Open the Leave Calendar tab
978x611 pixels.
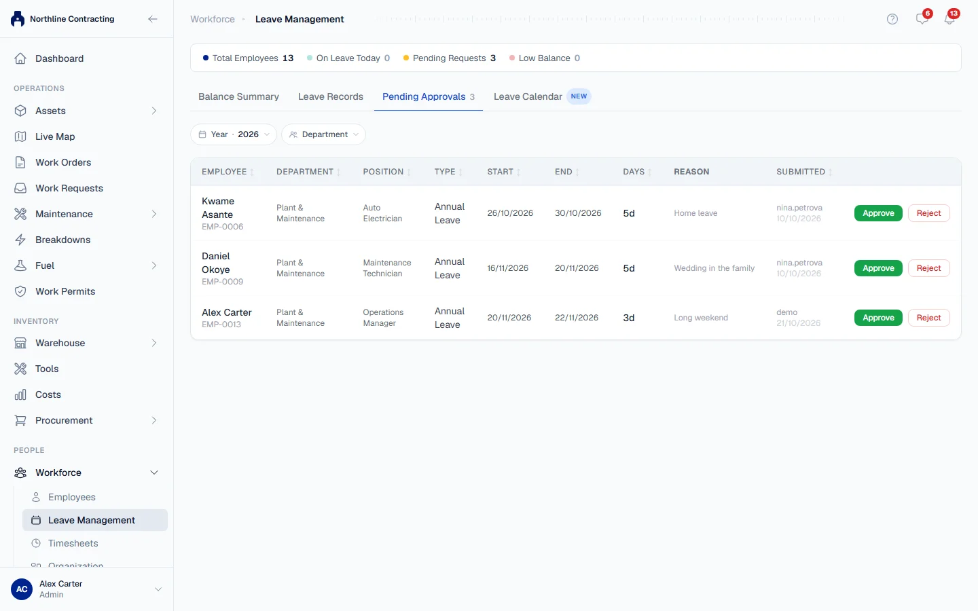542,96
